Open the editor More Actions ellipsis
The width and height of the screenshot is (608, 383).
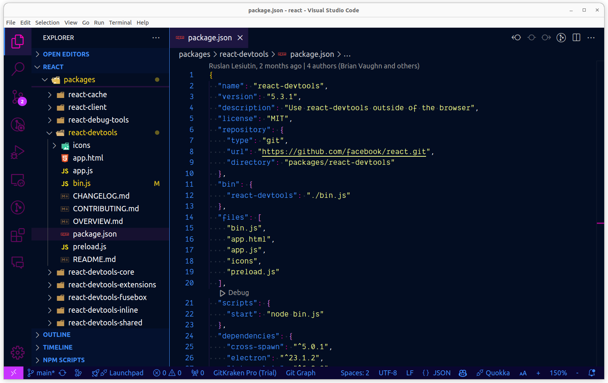click(x=591, y=38)
